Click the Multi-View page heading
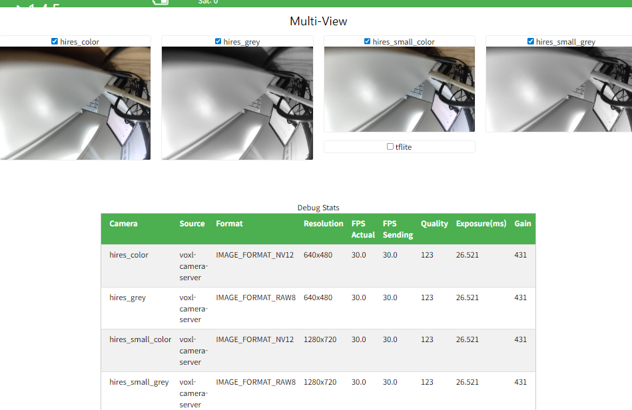 (318, 21)
